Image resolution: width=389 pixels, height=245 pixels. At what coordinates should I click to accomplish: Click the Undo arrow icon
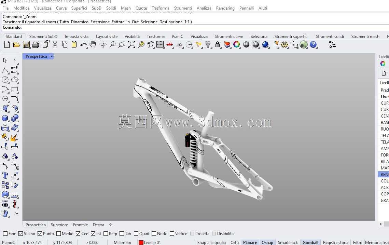point(84,45)
